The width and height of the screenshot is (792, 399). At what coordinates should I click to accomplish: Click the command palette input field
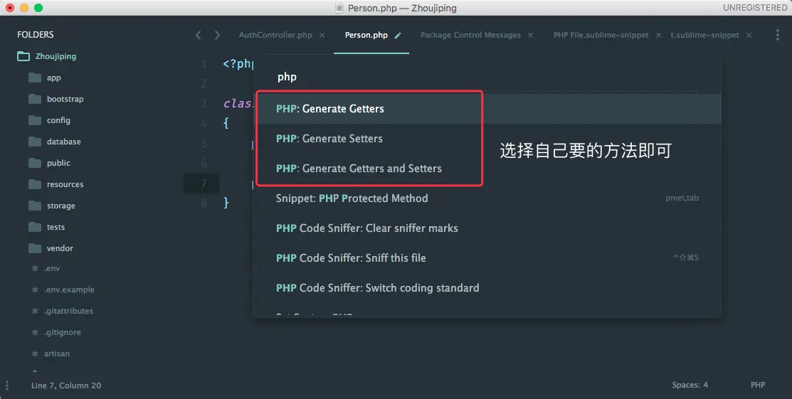[487, 77]
